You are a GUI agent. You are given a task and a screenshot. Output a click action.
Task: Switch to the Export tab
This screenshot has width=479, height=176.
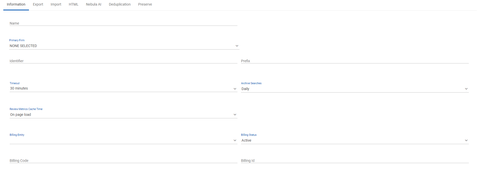tap(38, 5)
